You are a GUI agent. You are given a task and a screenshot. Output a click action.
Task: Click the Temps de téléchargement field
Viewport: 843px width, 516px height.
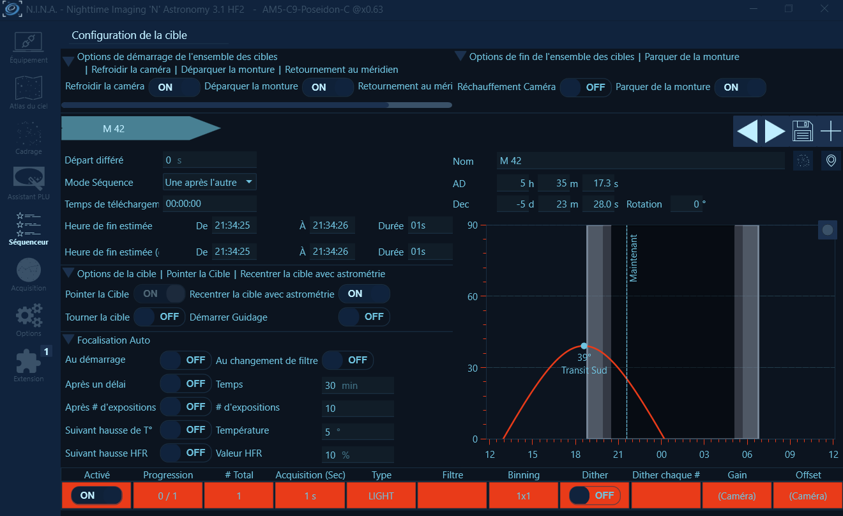209,204
